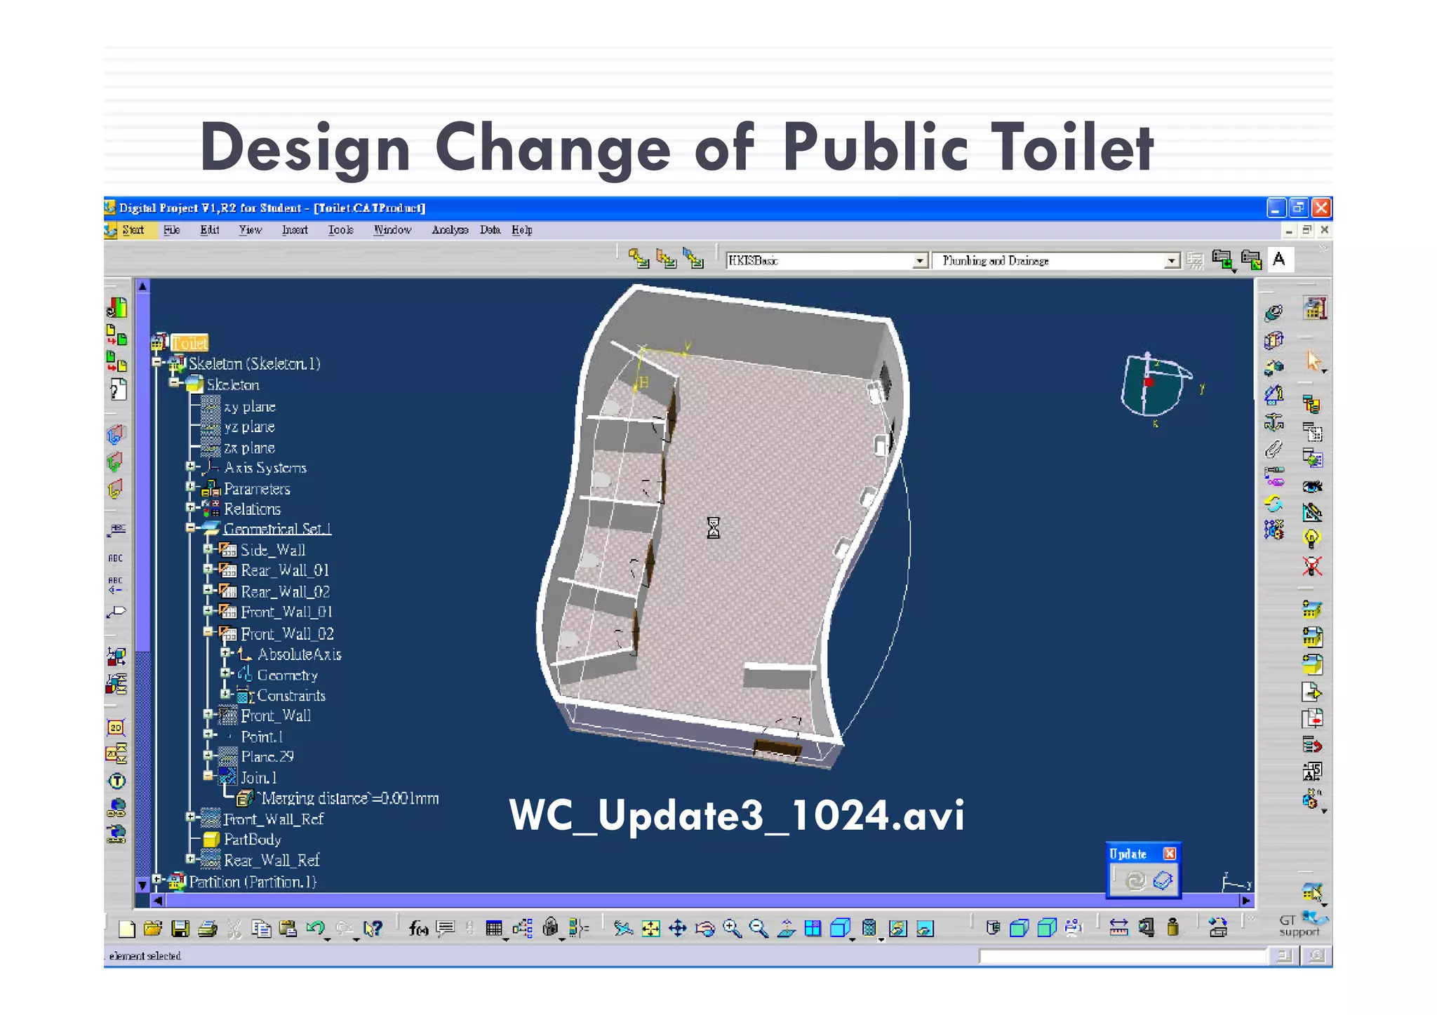Viewport: 1437px width, 1015px height.
Task: Click the What's This help cursor icon
Action: point(373,929)
